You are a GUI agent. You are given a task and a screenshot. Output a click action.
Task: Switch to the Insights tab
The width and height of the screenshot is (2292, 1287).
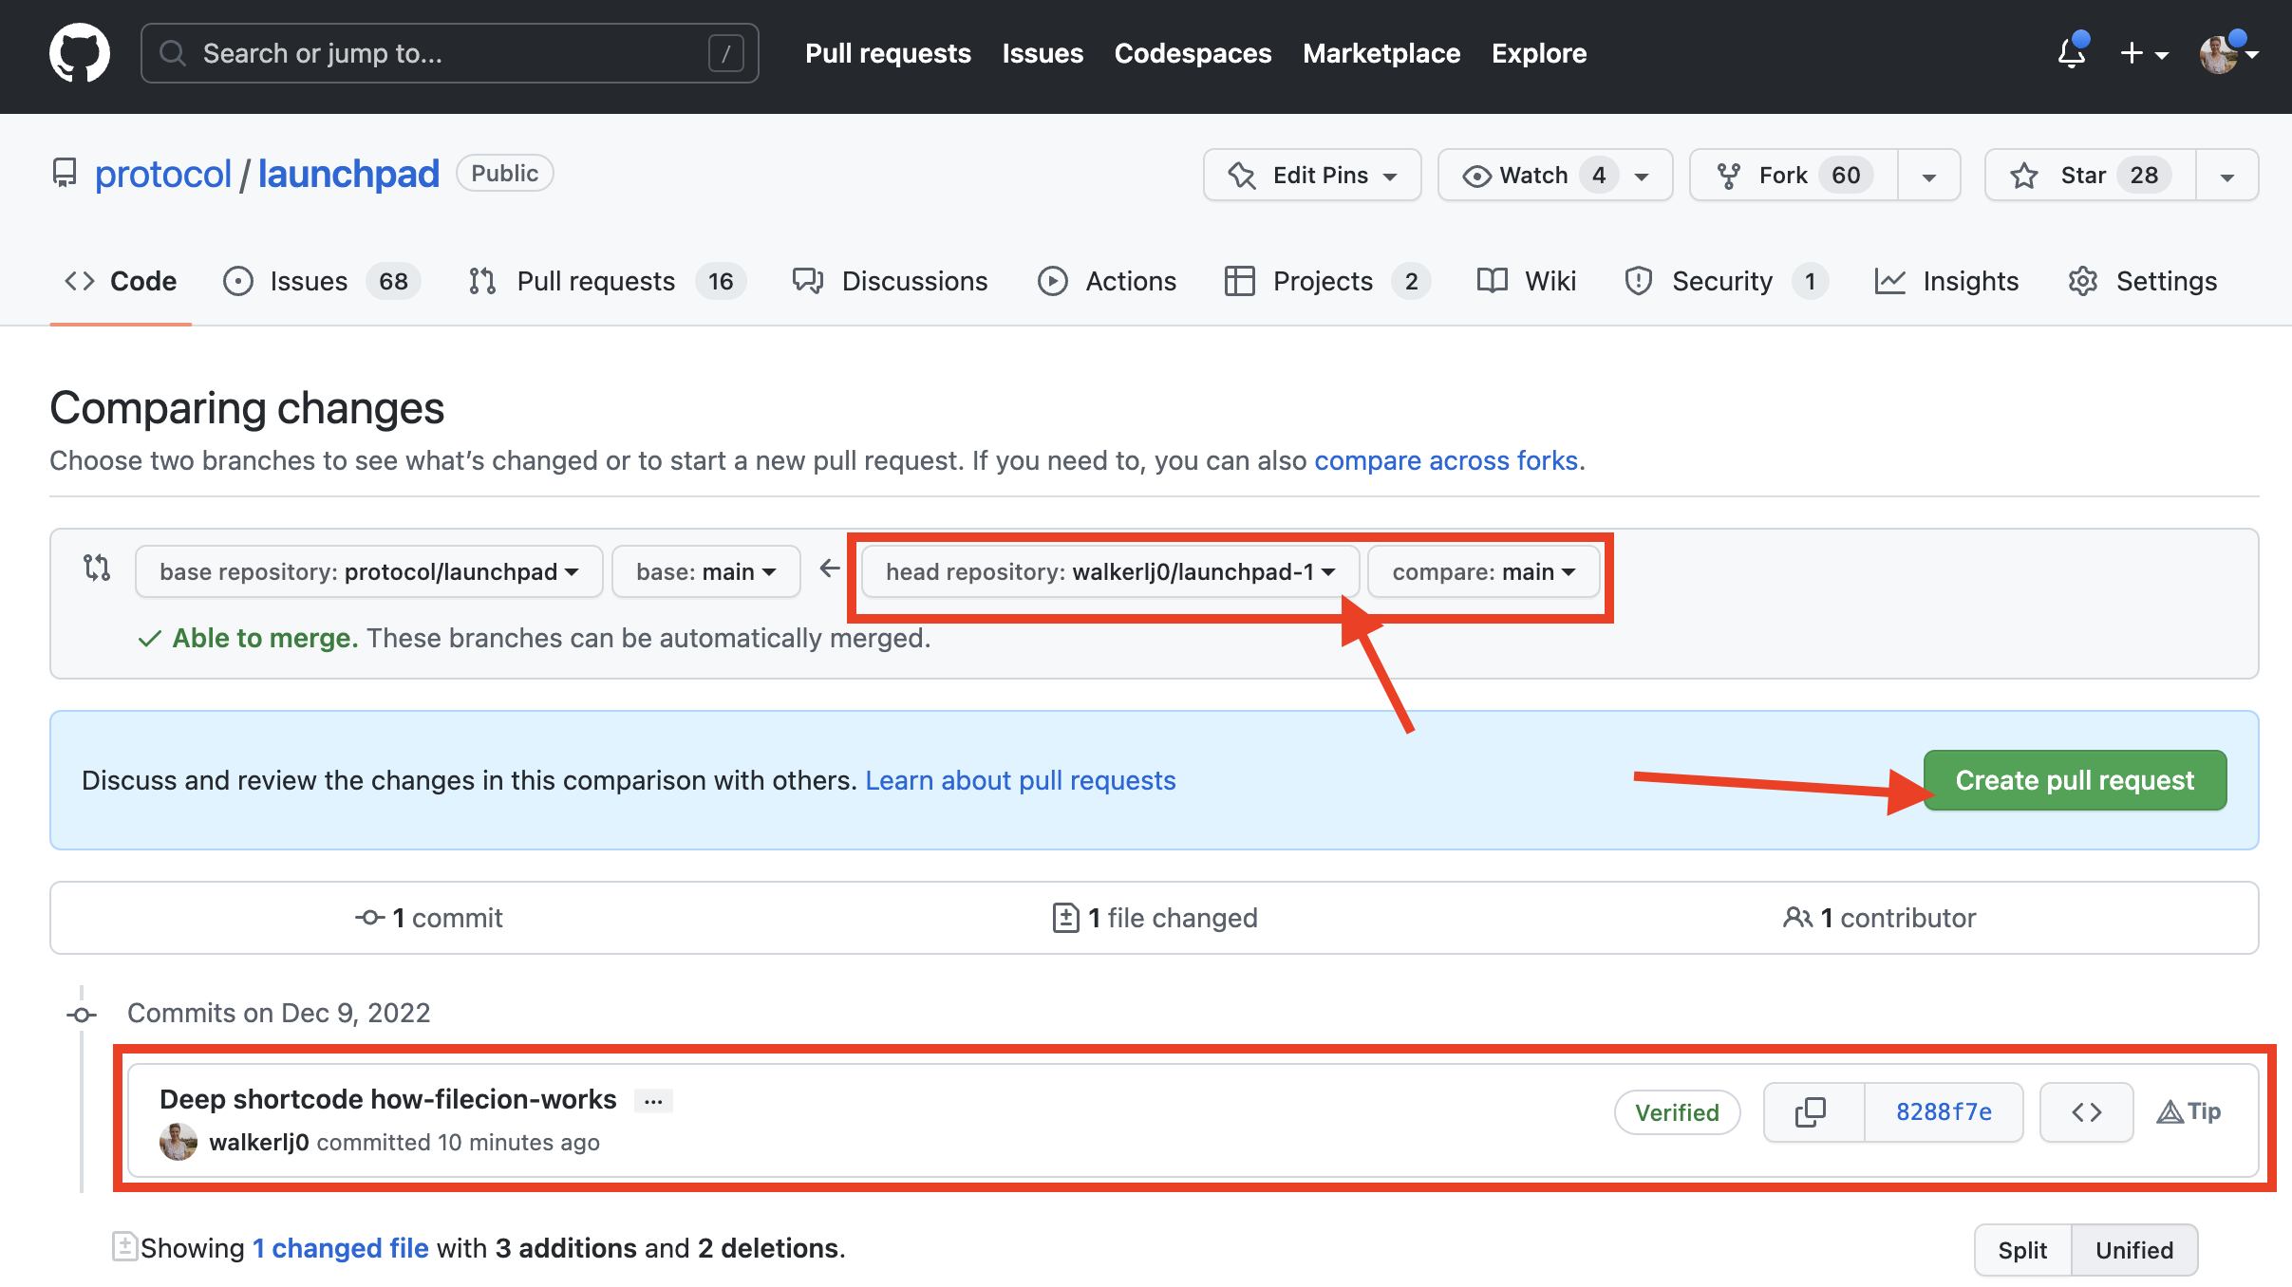[x=1946, y=281]
